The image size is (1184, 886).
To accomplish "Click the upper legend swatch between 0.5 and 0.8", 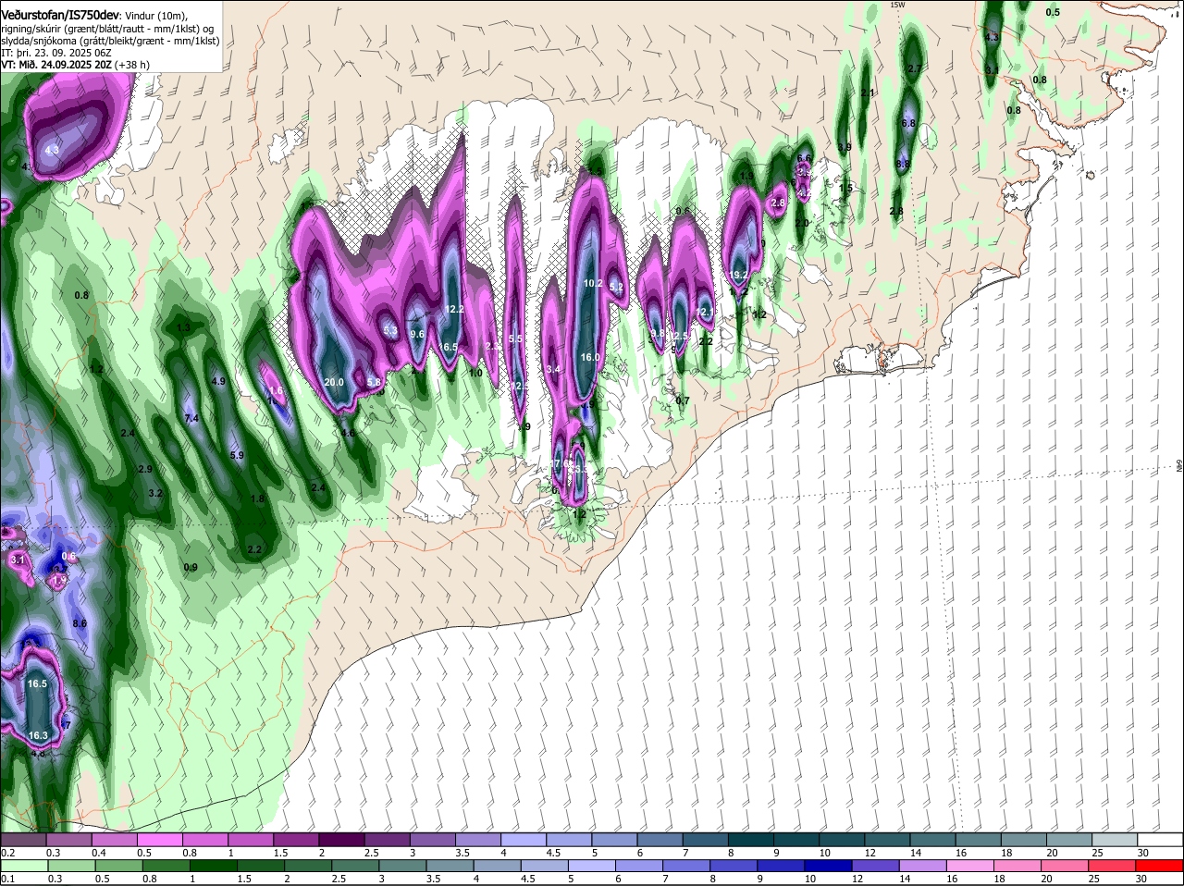I will (x=159, y=840).
